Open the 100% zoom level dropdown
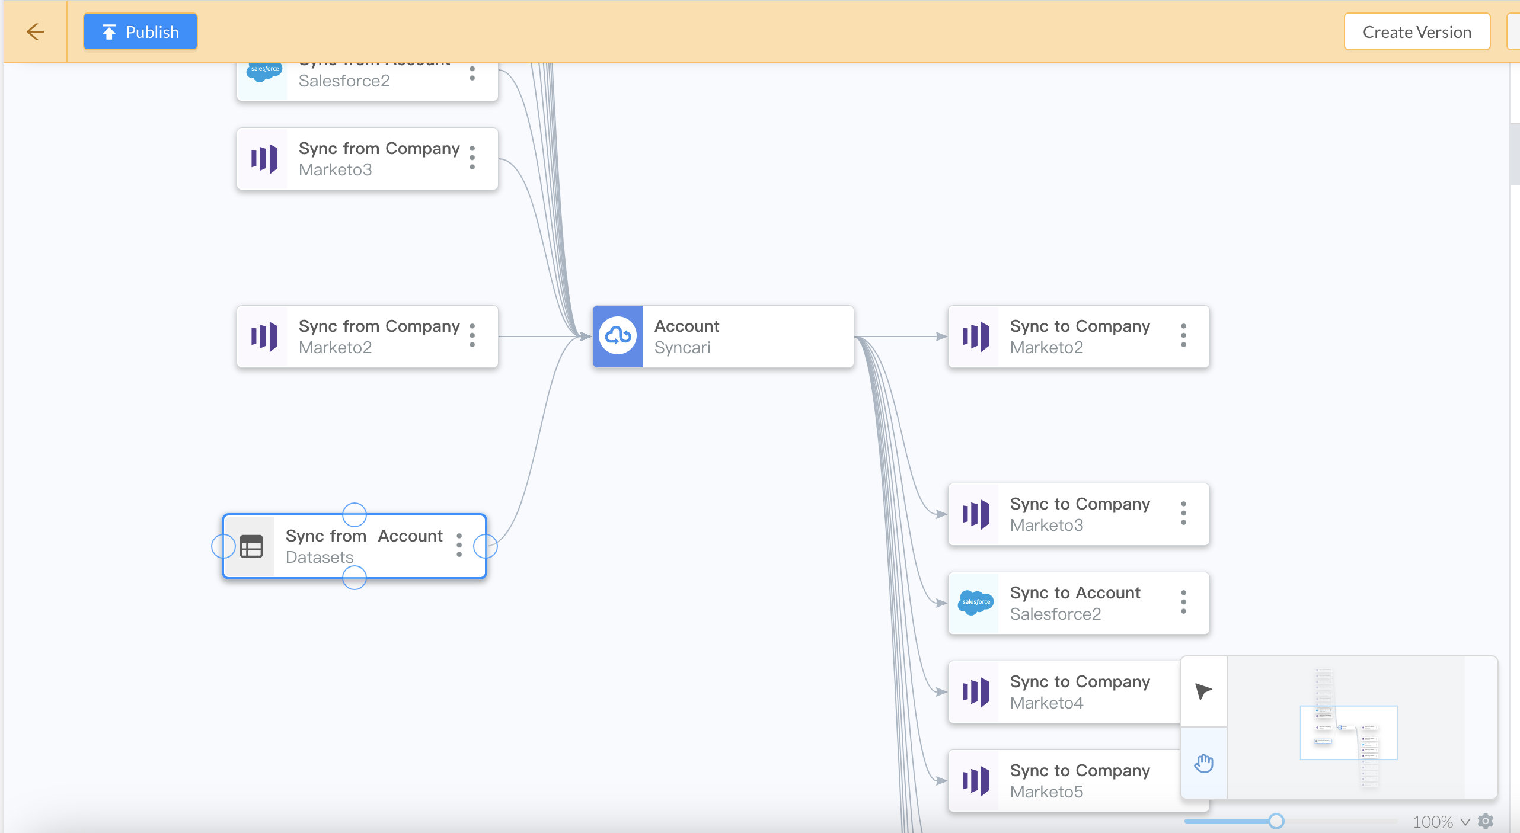Screen dimensions: 1520x833 click(1441, 822)
